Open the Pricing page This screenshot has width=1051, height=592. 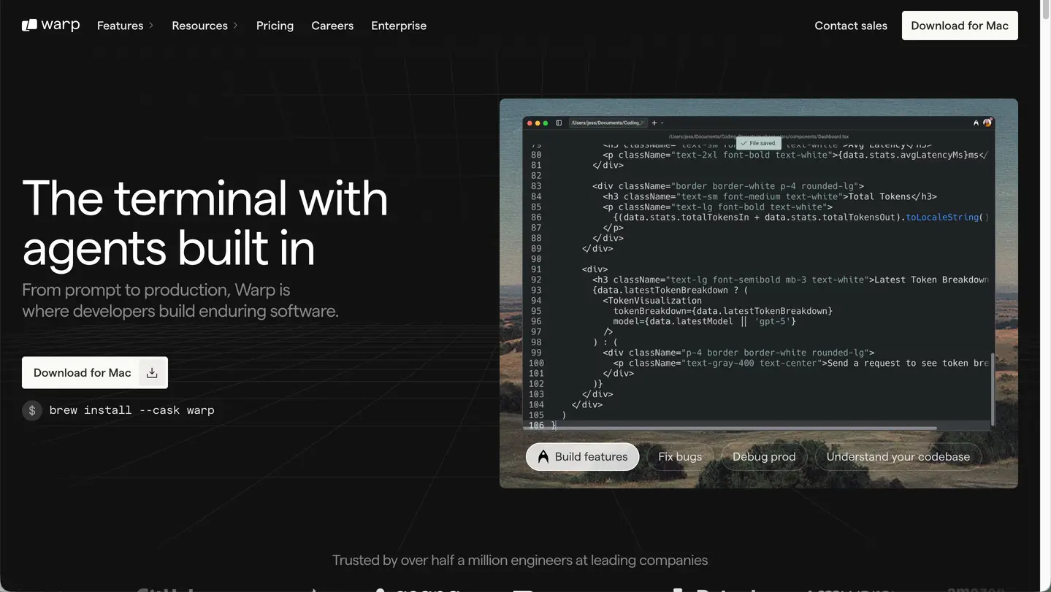pyautogui.click(x=275, y=26)
